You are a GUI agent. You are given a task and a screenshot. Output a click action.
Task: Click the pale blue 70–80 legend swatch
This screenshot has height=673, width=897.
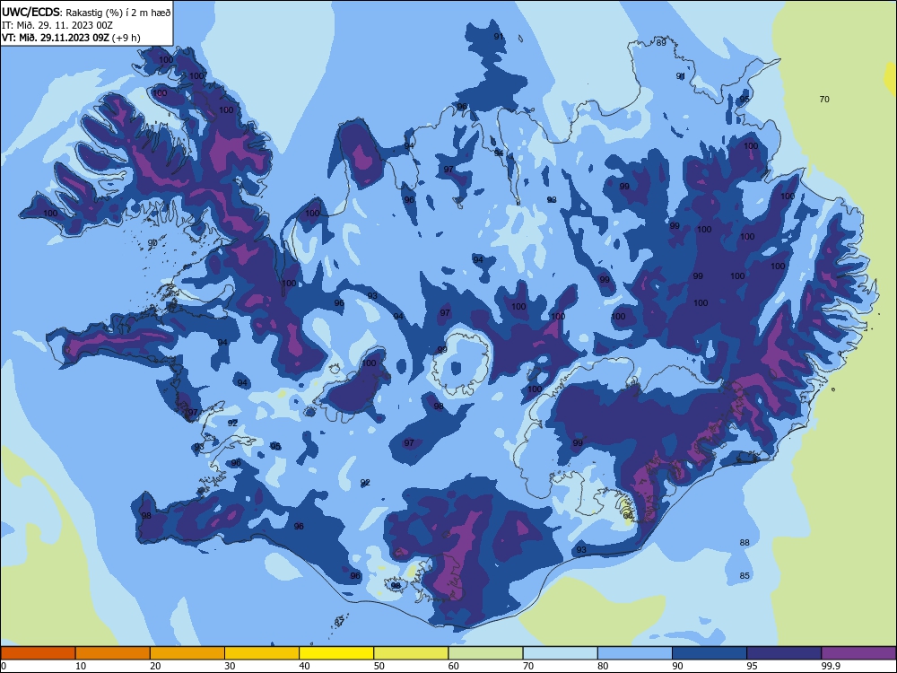pyautogui.click(x=560, y=653)
